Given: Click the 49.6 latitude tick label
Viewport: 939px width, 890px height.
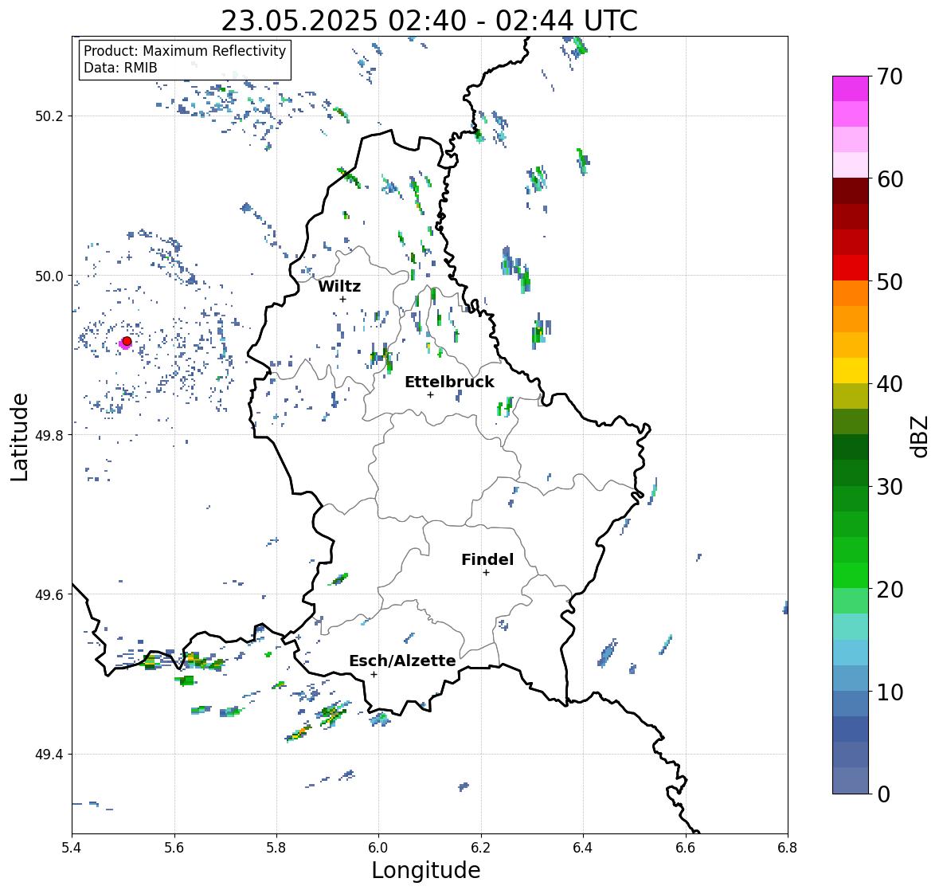Looking at the screenshot, I should point(49,594).
